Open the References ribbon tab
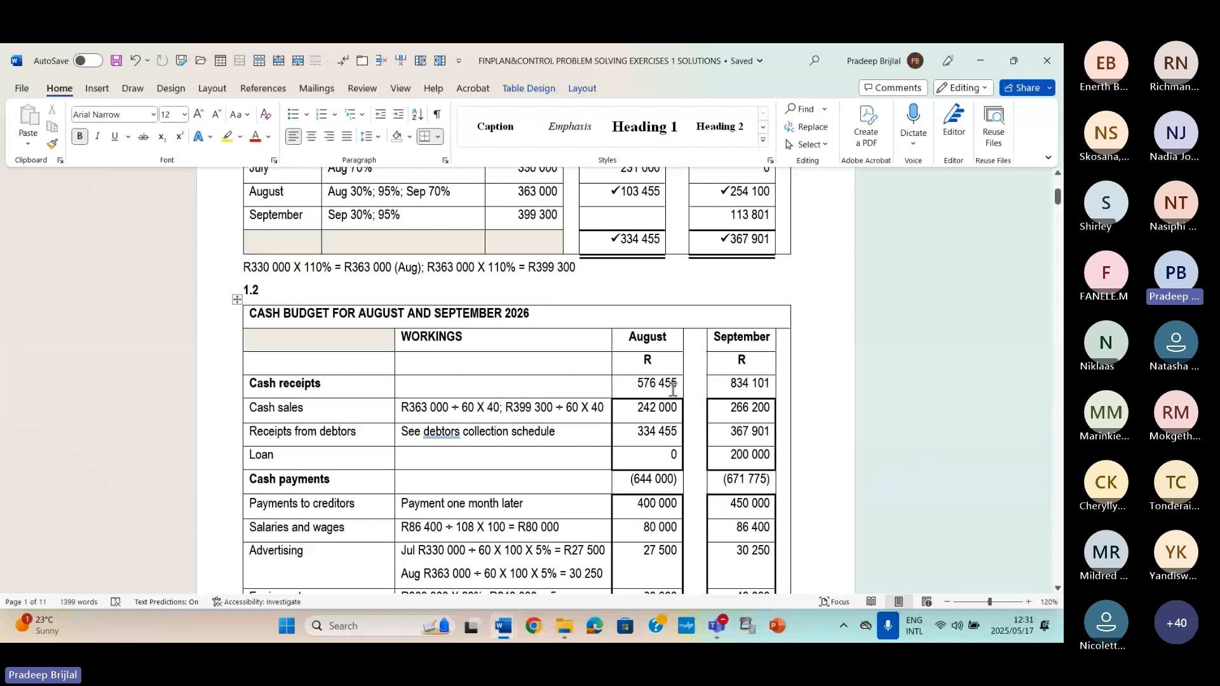 (263, 88)
